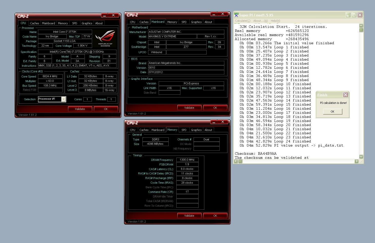Select CPU tab in Memory CPU-Z window
Viewport: 375px width, 243px height.
132,130
